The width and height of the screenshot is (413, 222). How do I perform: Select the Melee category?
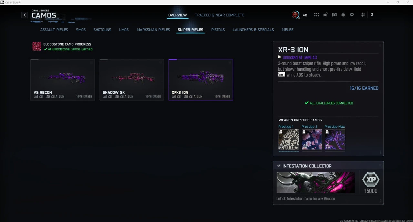287,30
